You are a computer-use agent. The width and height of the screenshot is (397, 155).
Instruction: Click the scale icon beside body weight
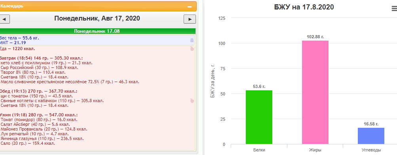click(x=192, y=40)
